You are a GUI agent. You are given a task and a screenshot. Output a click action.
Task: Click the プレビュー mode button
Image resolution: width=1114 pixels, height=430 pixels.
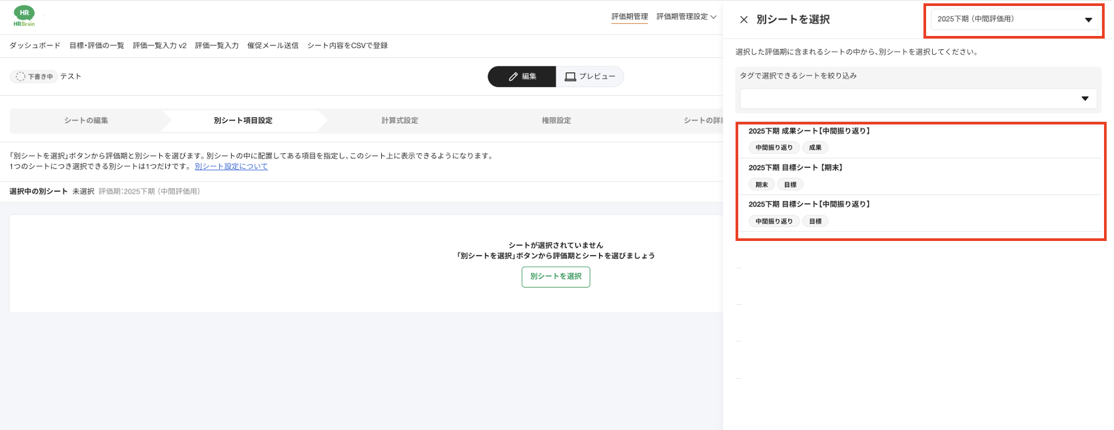[590, 77]
